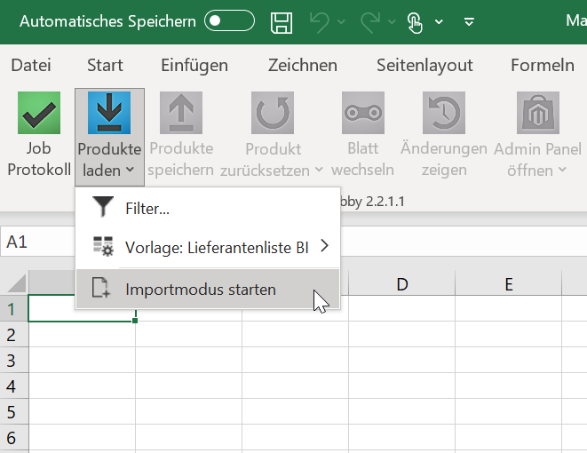Select column D header
Image resolution: width=587 pixels, height=453 pixels.
(401, 284)
